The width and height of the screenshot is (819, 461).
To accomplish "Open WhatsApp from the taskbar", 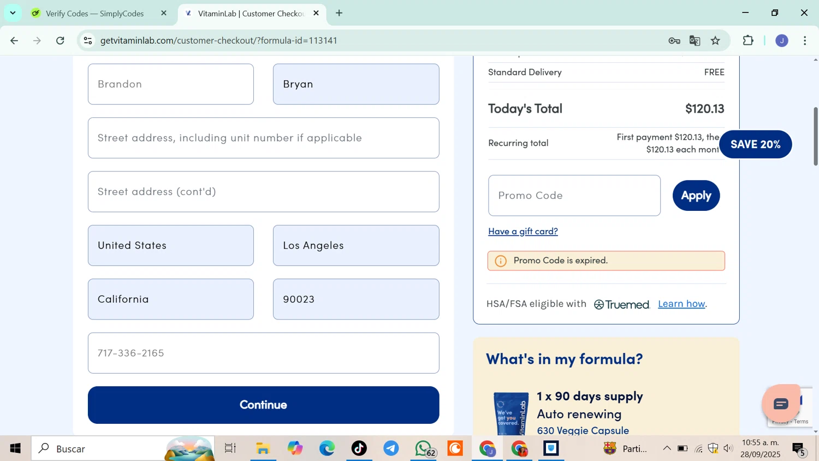I will [424, 448].
